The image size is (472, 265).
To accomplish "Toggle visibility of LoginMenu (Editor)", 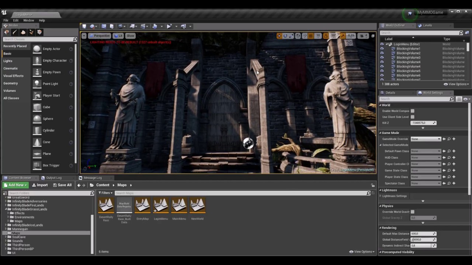I will [382, 44].
